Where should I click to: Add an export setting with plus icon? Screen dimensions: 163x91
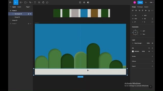click(x=152, y=66)
